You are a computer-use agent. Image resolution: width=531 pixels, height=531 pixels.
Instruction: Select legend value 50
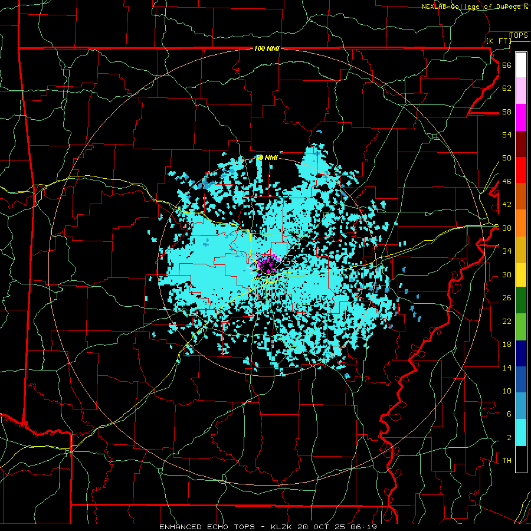[507, 158]
